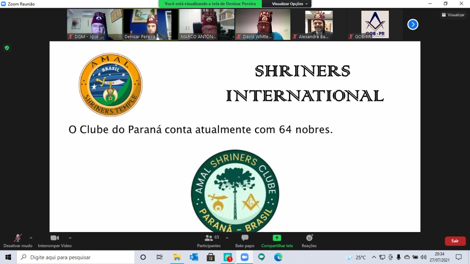
Task: Click the green Compartilhar tela icon
Action: pyautogui.click(x=277, y=238)
